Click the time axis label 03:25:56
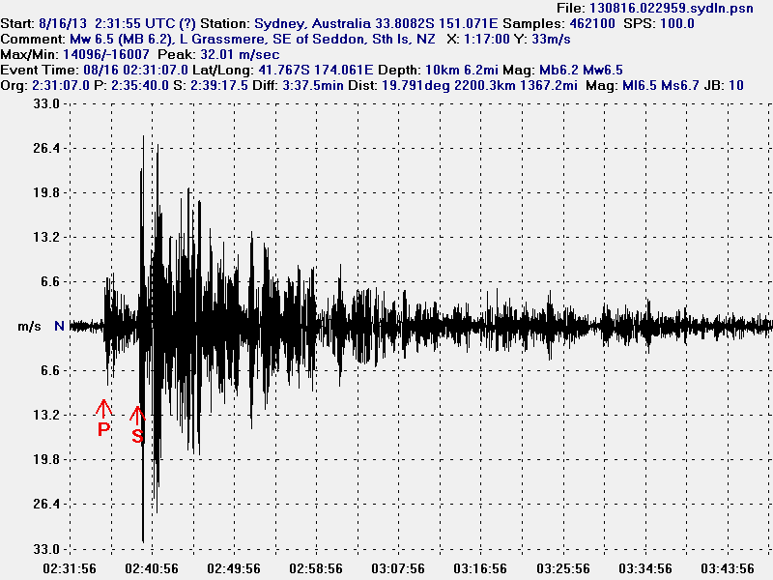 563,568
